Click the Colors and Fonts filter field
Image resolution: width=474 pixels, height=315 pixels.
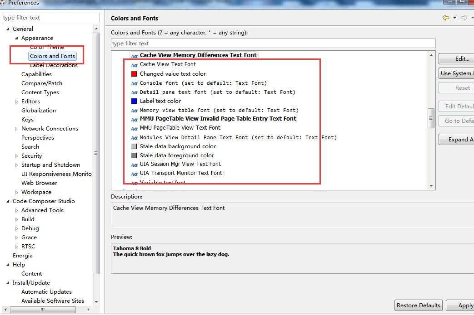273,44
